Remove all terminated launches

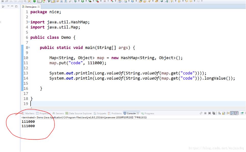click(214, 113)
